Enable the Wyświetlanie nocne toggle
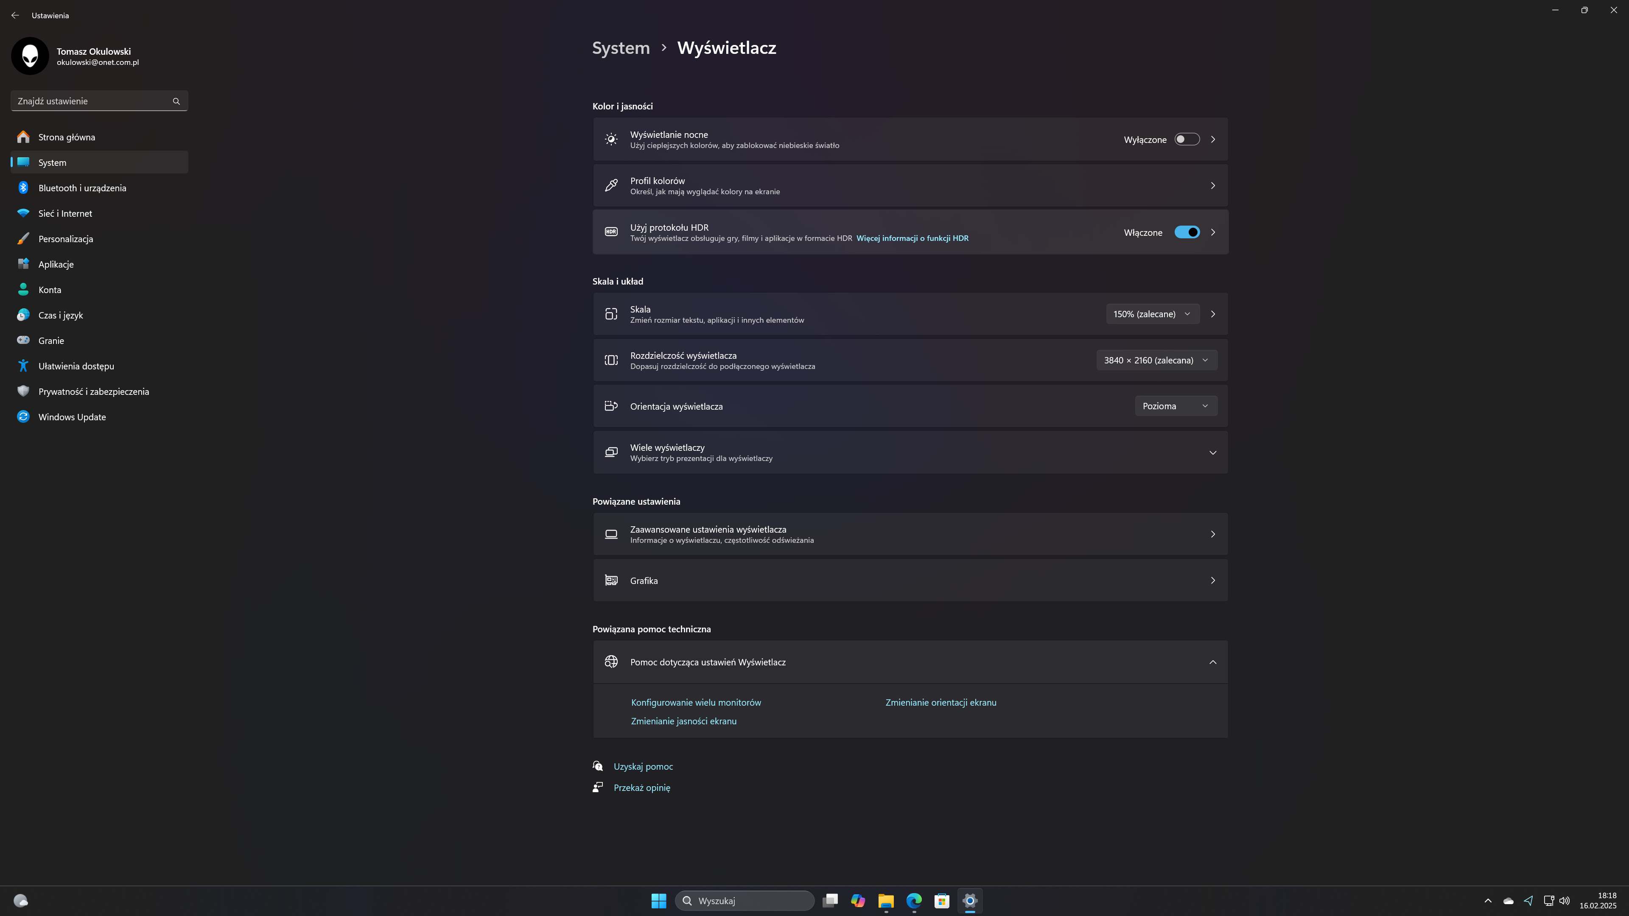1629x916 pixels. [x=1187, y=139]
